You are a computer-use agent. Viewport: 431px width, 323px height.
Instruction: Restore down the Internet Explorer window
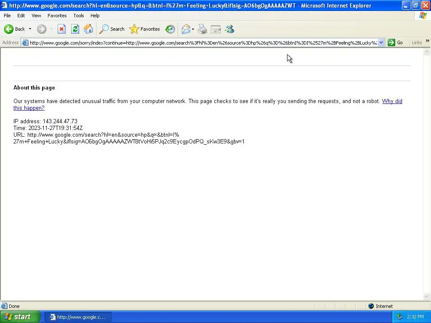point(416,5)
